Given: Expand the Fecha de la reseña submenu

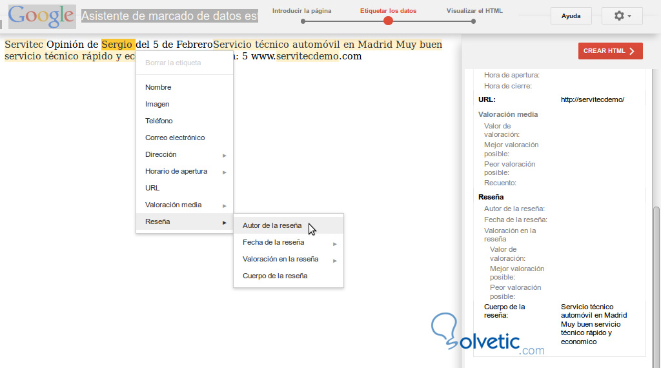Looking at the screenshot, I should (x=289, y=242).
